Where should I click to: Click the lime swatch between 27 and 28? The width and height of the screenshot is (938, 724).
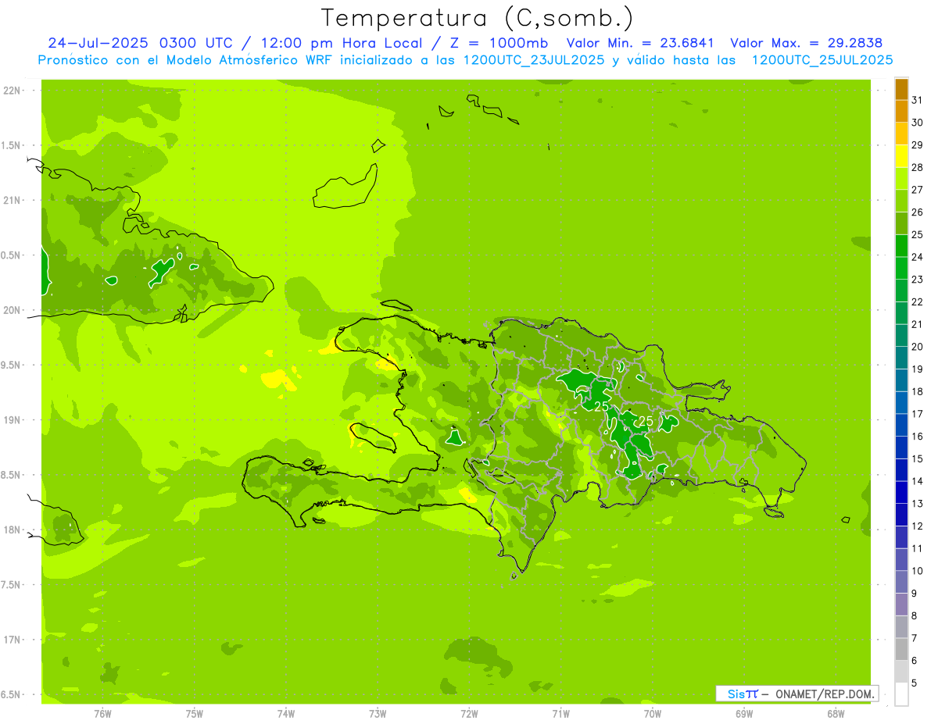point(901,179)
